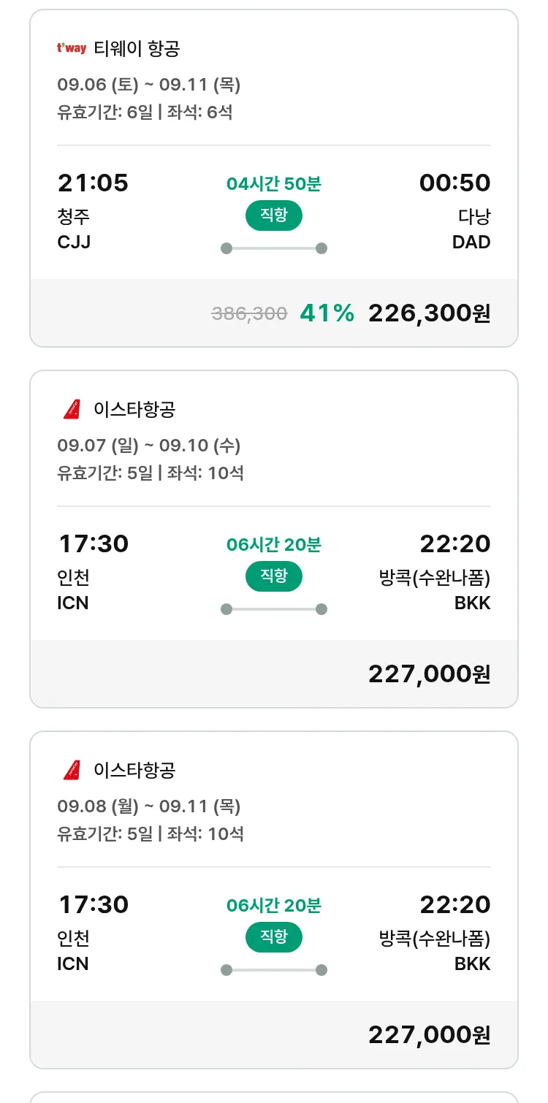Tap 직항 badge on 09.07 Bangkok flight
The image size is (548, 1103).
(273, 576)
